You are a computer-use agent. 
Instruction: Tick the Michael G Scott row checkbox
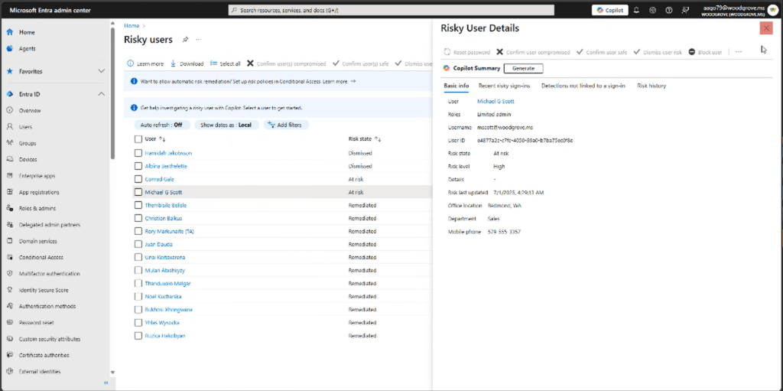(138, 192)
